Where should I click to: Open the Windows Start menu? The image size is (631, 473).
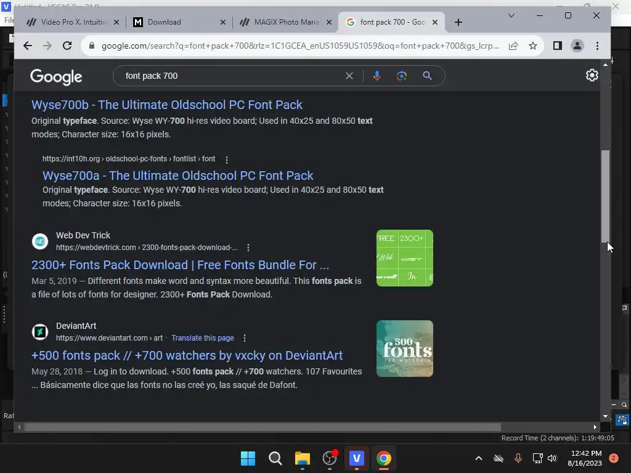pos(248,458)
